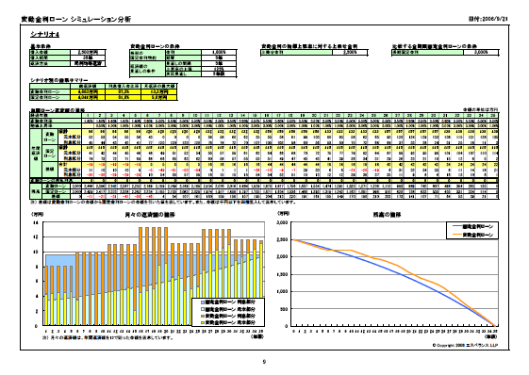Click the orange interest legend swatch in bar chart

tap(203, 316)
